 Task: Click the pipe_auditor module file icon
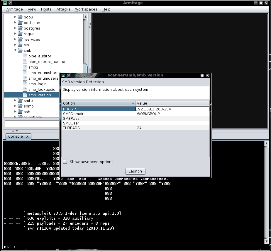[x=25, y=56]
